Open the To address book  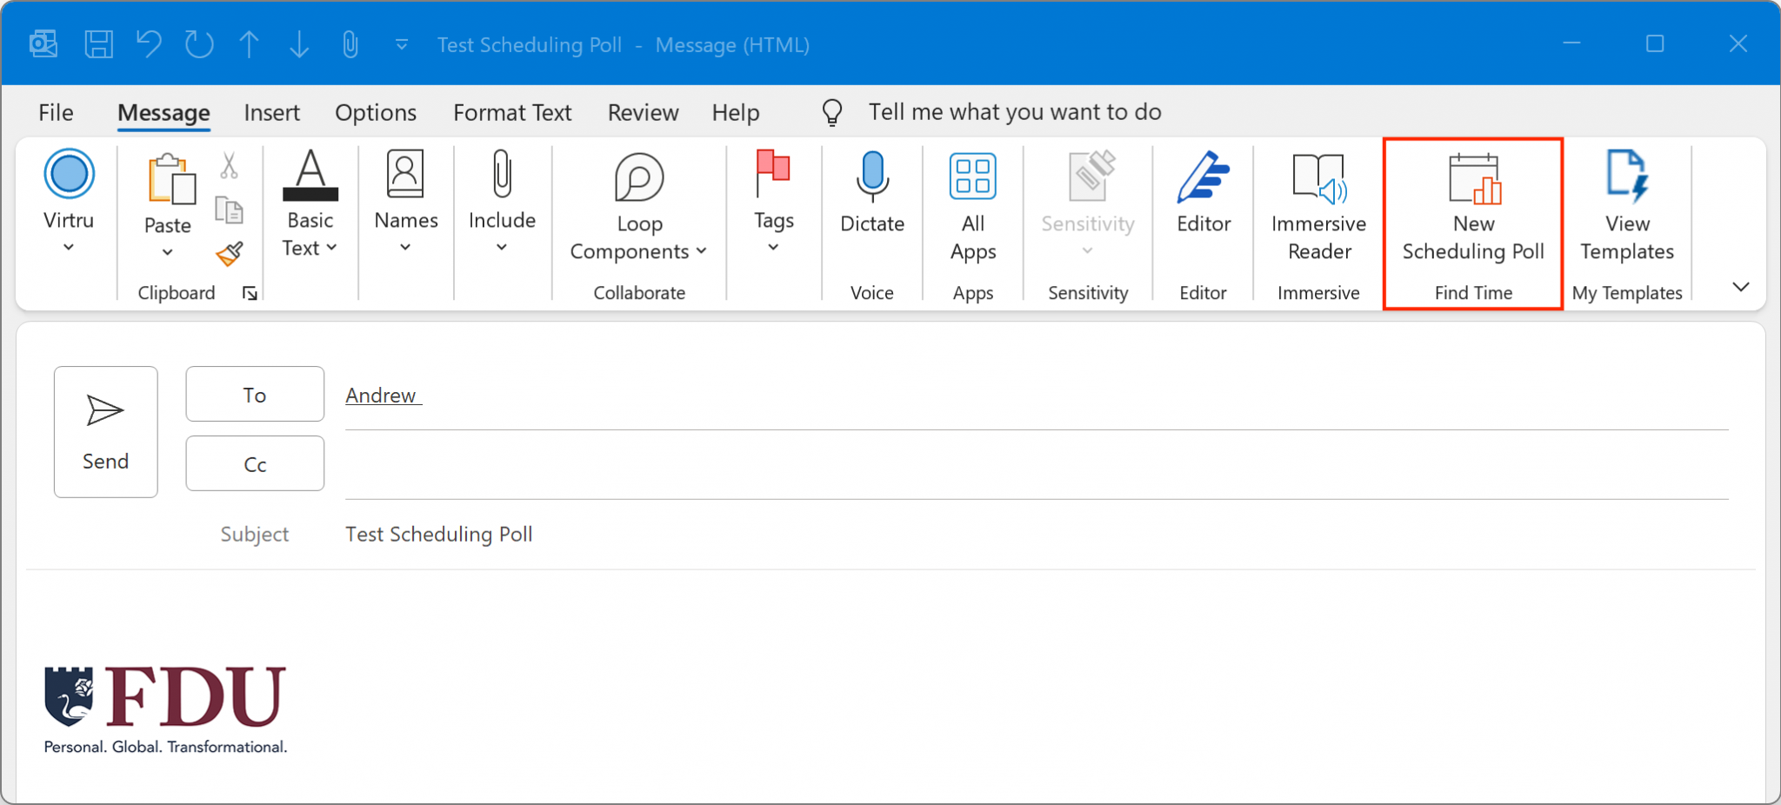254,394
